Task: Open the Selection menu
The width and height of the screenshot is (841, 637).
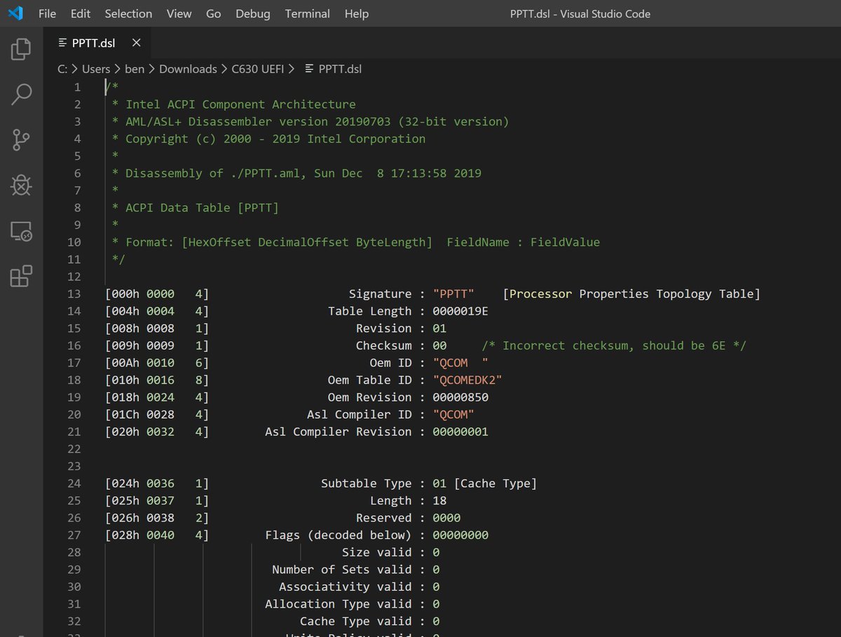Action: [128, 13]
